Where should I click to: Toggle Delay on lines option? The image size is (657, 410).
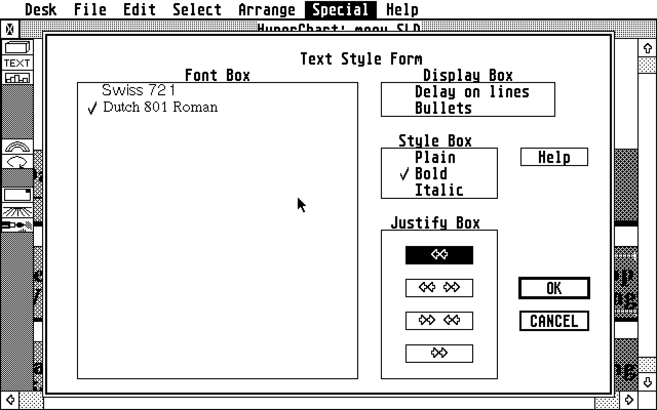472,92
